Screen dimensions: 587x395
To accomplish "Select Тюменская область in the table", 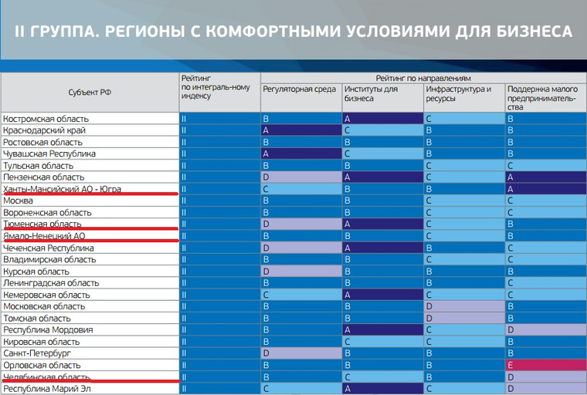I will point(42,224).
